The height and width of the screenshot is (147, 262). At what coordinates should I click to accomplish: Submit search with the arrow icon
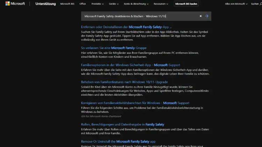tap(207, 16)
